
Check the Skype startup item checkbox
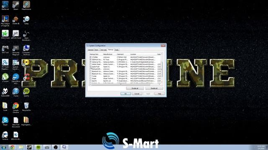point(90,79)
